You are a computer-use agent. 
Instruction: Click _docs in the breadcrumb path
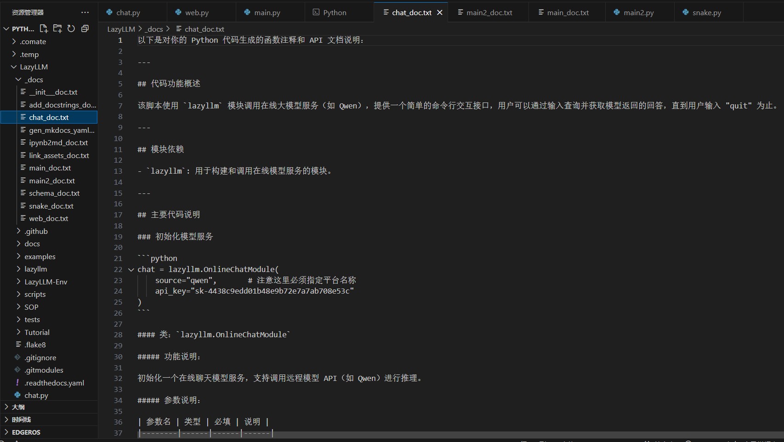pyautogui.click(x=155, y=29)
